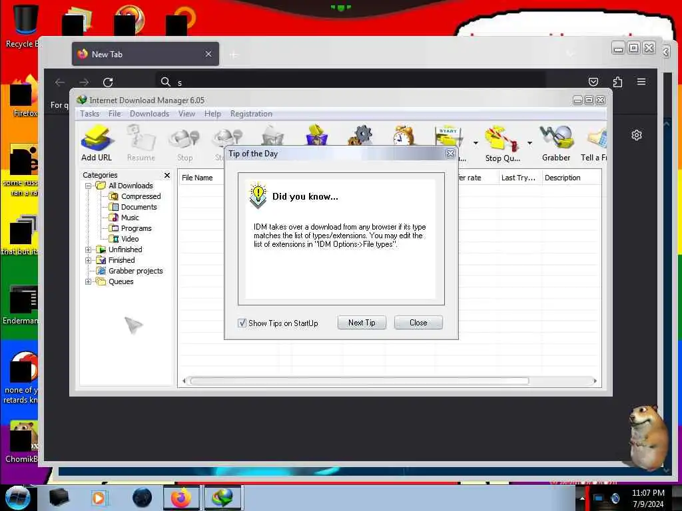Image resolution: width=682 pixels, height=511 pixels.
Task: Click the Stop toolbar icon in IDM
Action: pos(184,144)
